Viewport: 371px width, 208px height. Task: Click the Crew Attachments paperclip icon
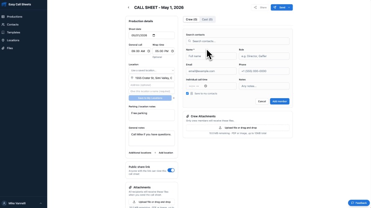(188, 116)
